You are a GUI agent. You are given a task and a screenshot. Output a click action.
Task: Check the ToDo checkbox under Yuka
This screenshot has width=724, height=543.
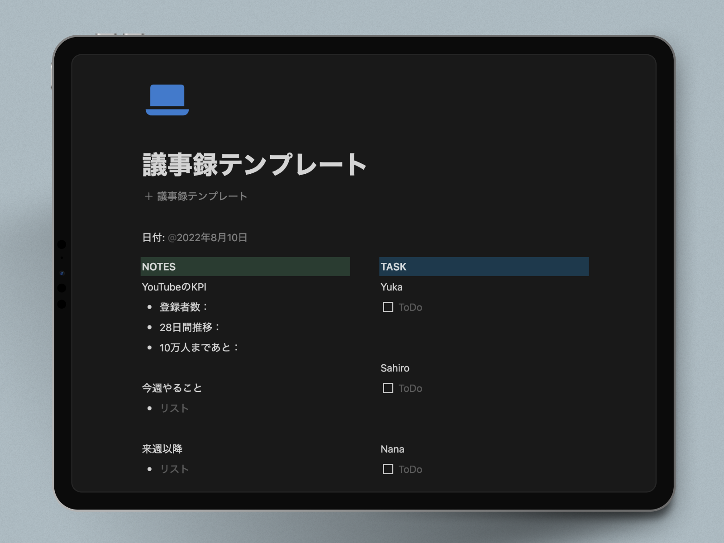388,307
